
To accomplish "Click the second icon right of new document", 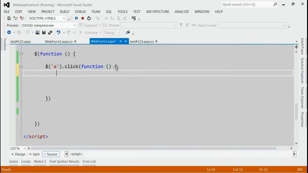I will [x=22, y=18].
